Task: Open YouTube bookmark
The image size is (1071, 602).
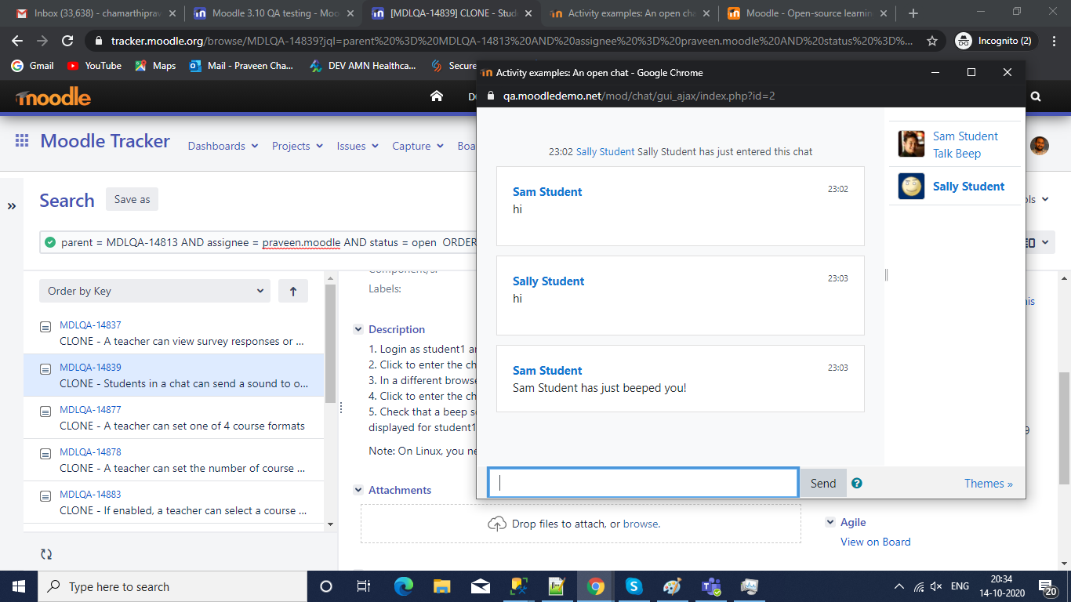Action: [94, 66]
